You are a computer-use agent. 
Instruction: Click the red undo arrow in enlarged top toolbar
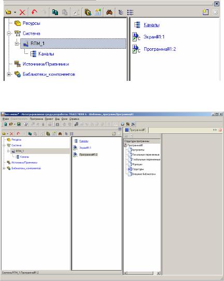34,12
